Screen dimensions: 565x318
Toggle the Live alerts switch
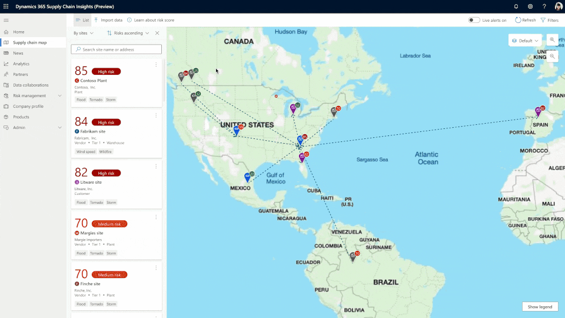click(x=474, y=20)
